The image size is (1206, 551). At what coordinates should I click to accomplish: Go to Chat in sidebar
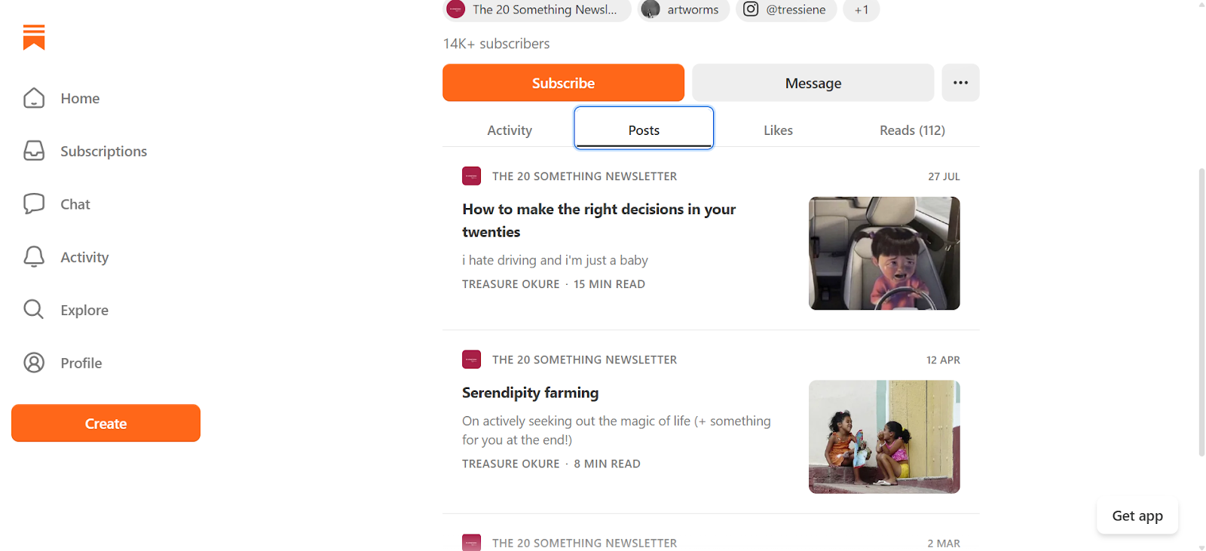[x=75, y=204]
